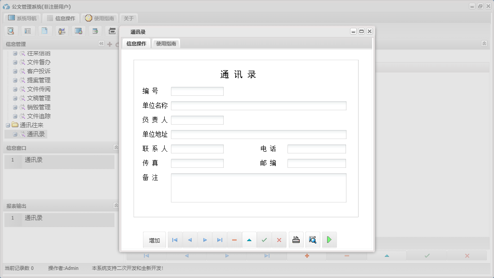Screen dimensions: 494x278
Task: Click the add-window toolbar icon
Action: (95, 31)
